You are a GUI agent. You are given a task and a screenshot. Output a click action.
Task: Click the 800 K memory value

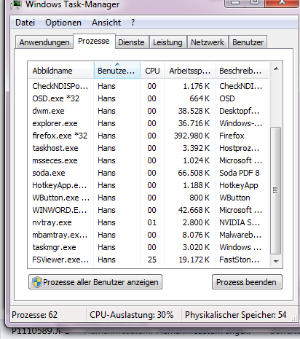point(200,198)
